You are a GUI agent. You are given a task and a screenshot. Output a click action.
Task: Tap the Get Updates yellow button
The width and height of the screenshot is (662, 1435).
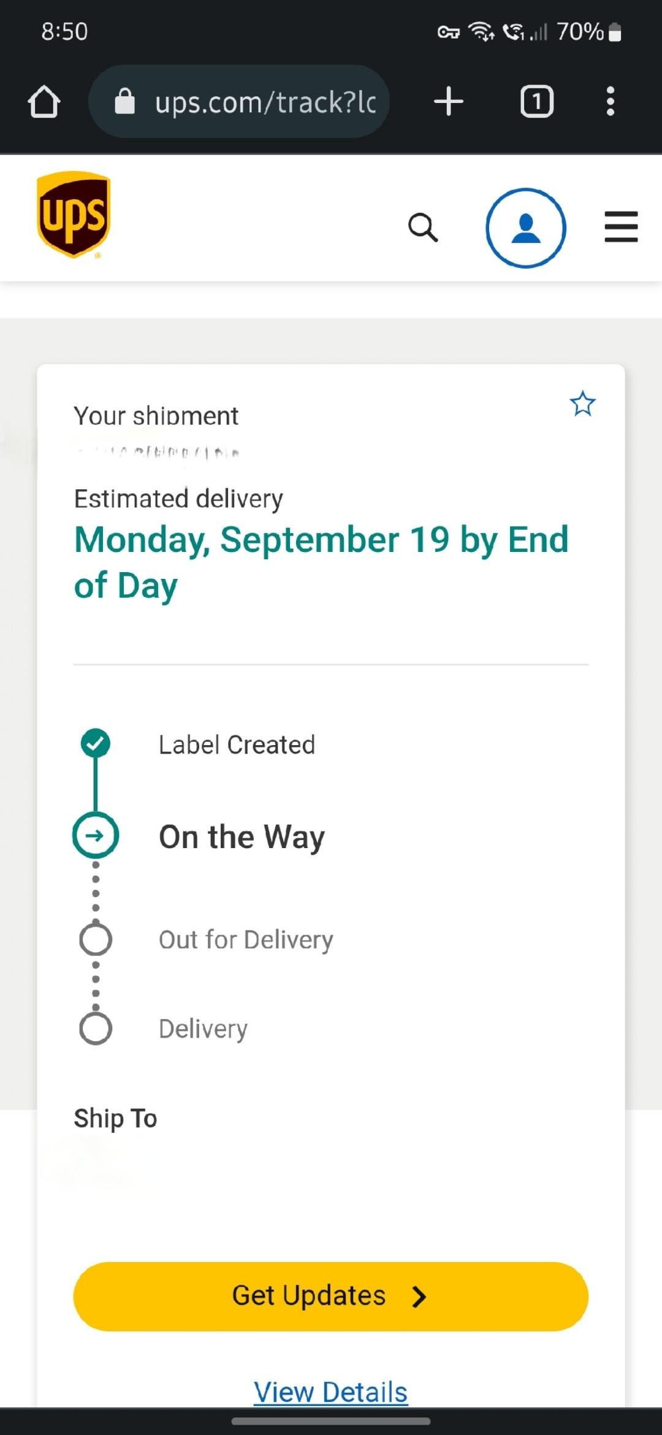tap(331, 1296)
